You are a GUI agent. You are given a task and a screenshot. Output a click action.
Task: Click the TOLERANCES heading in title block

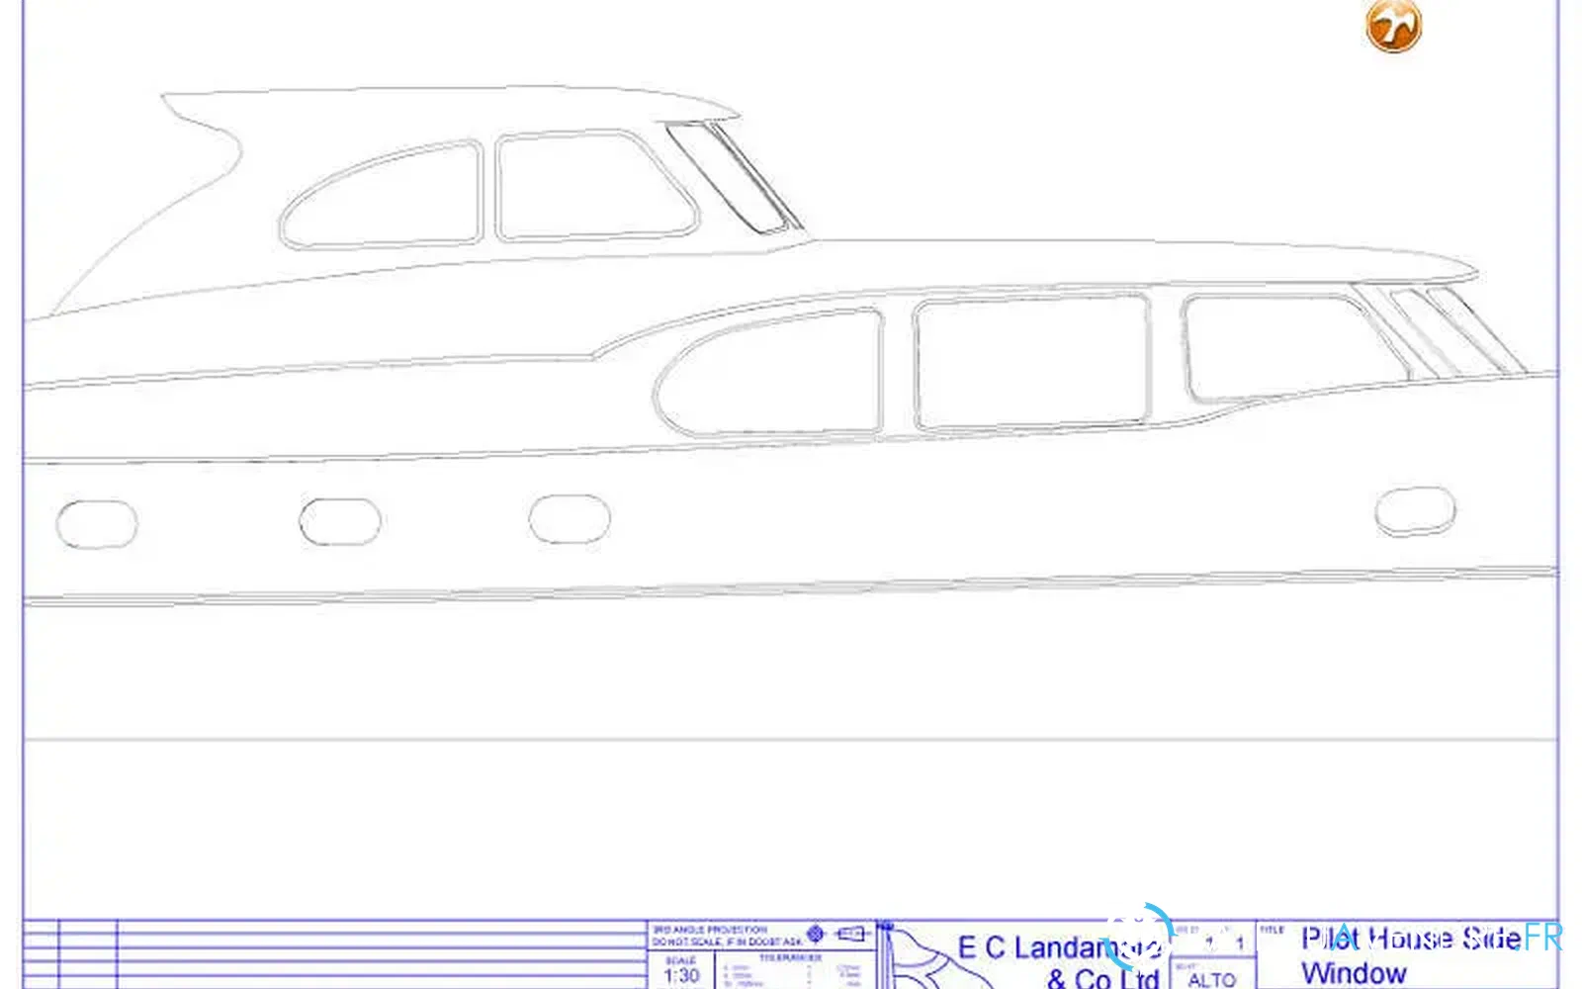point(790,957)
